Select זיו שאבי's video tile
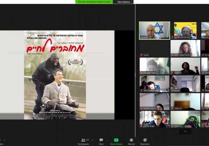 (185, 102)
